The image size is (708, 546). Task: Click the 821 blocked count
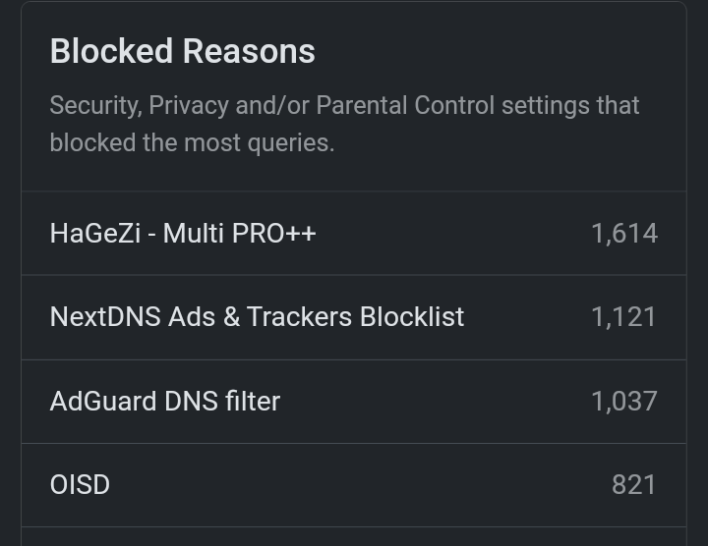coord(633,484)
